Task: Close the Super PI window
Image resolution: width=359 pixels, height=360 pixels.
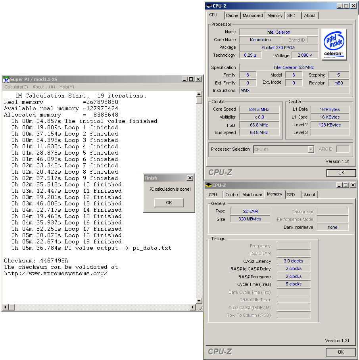Action: tap(198, 79)
